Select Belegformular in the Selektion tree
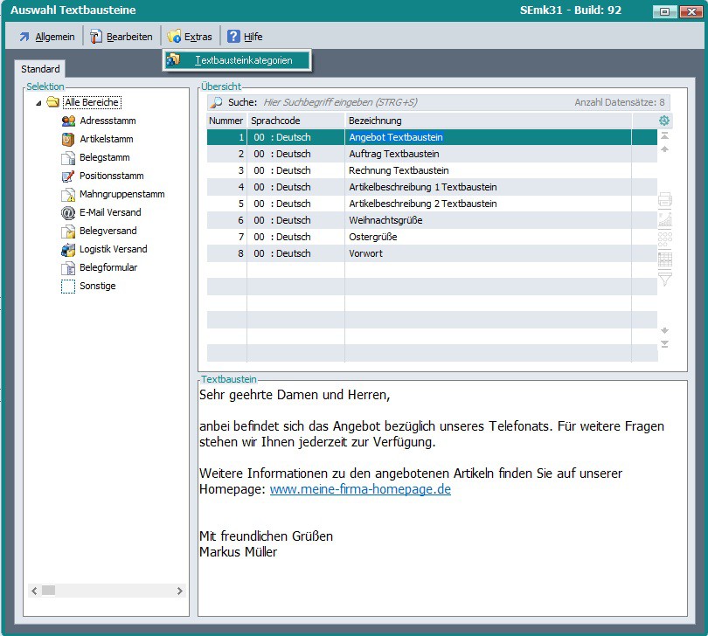The width and height of the screenshot is (708, 636). click(108, 267)
